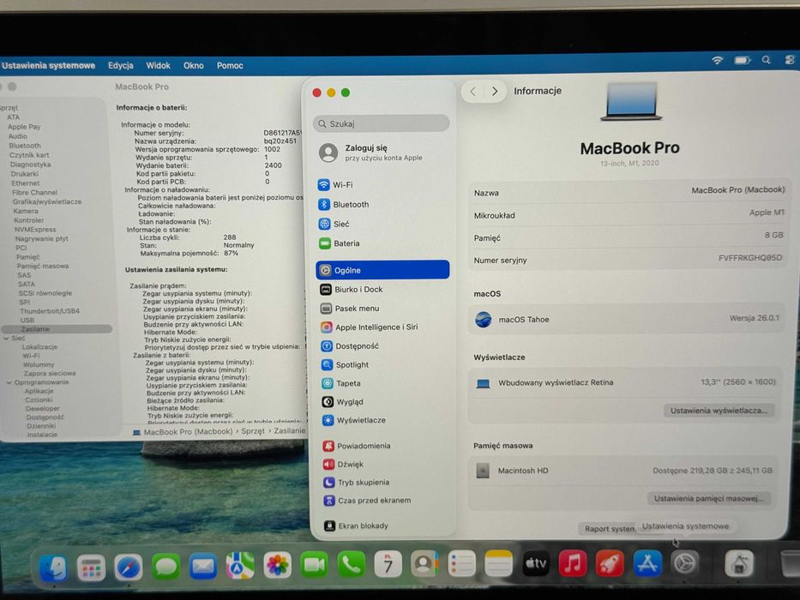
Task: Open Launchpad apps grid in Dock
Action: point(91,567)
